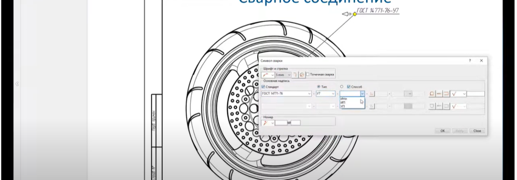Toggle the Способ checkbox
Image resolution: width=517 pixels, height=180 pixels.
coord(348,87)
